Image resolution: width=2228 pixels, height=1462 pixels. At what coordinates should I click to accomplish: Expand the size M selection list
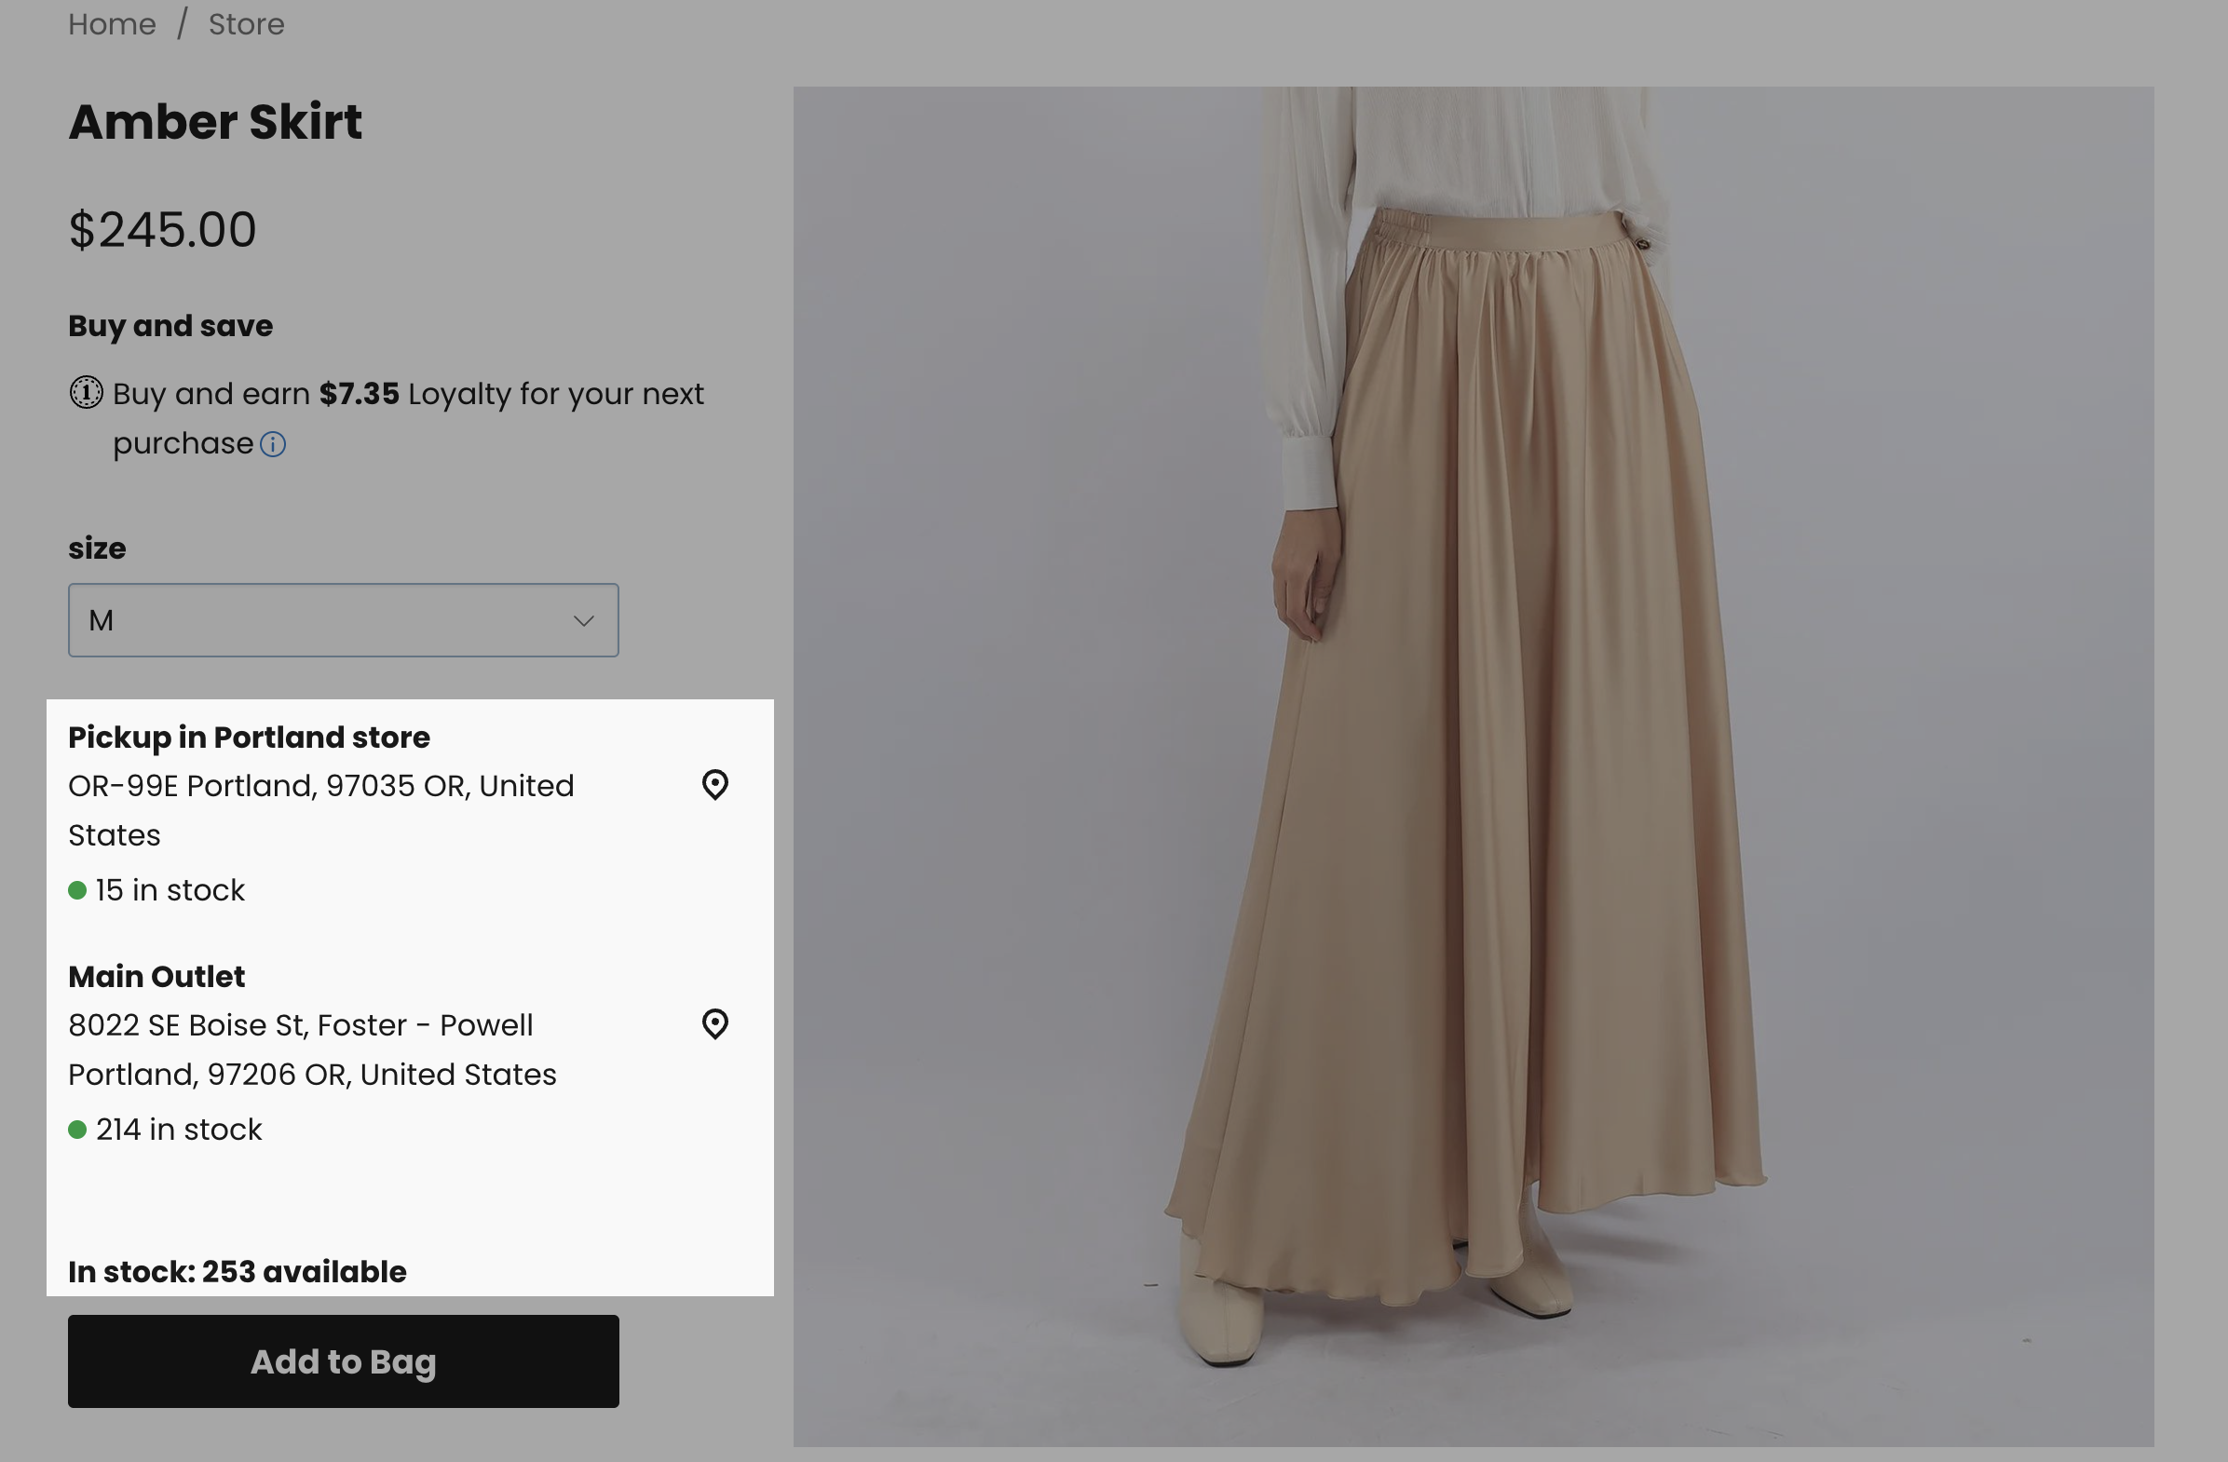coord(344,619)
